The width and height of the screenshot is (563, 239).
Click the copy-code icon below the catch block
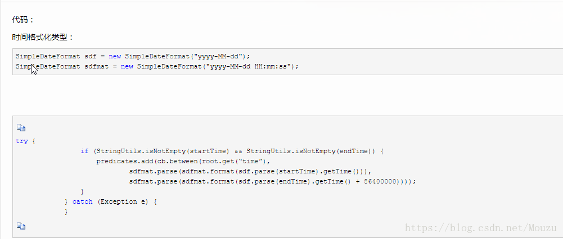21,226
